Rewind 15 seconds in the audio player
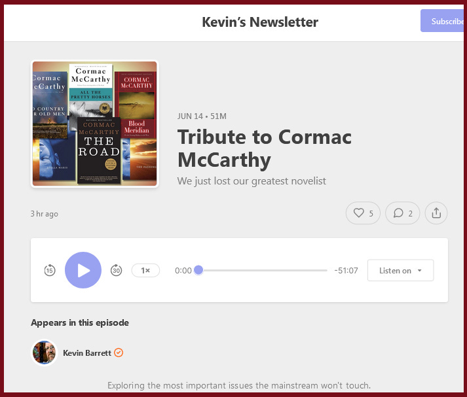Screen dimensions: 467x397 tap(50, 270)
